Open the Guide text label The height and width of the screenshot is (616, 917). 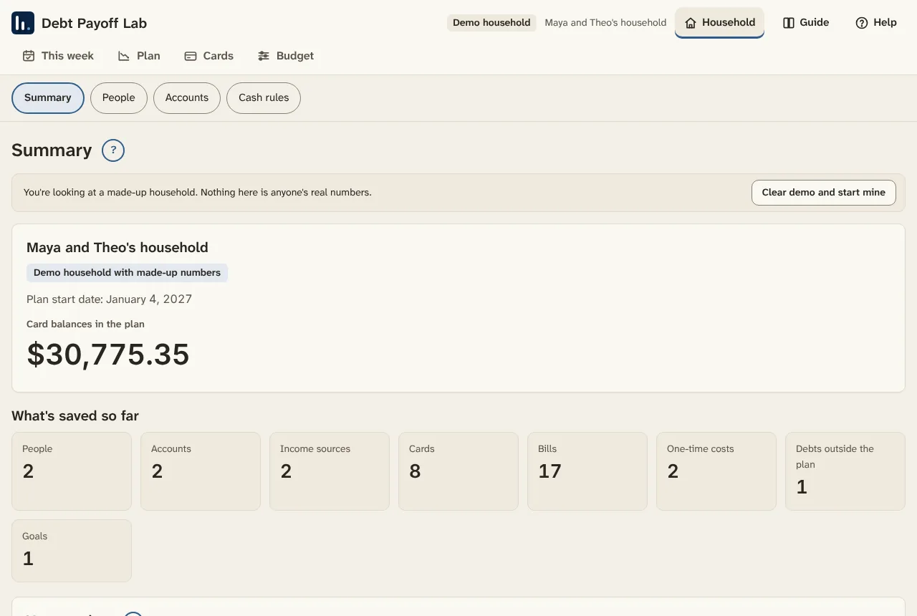coord(815,23)
